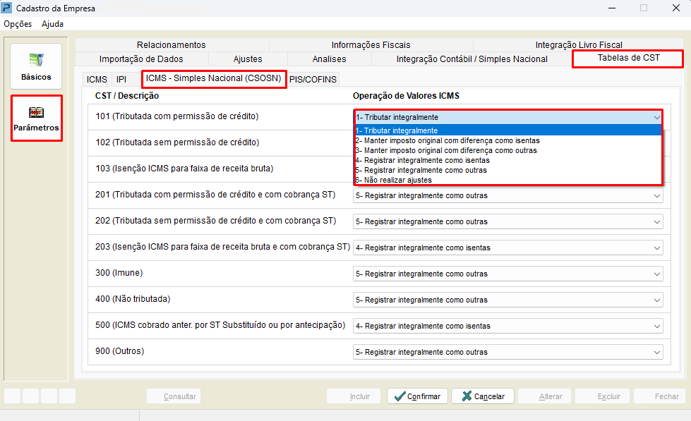Click the Fechar button
691x421 pixels.
pos(660,396)
